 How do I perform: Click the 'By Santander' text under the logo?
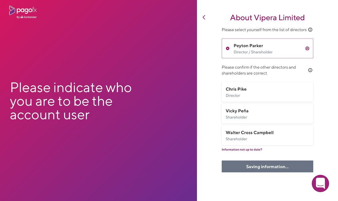pos(27,17)
